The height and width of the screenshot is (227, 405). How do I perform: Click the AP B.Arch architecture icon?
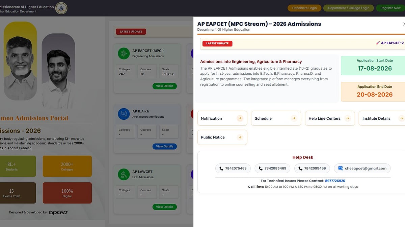click(x=124, y=114)
